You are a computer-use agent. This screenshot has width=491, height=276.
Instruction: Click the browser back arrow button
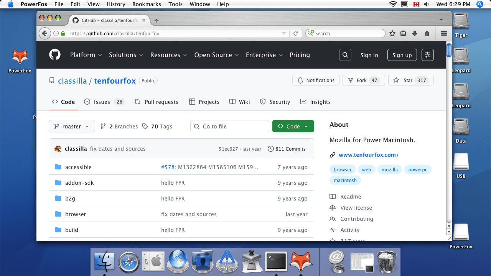click(x=44, y=33)
